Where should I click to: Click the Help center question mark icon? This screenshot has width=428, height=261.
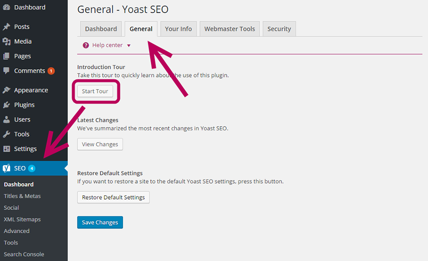[x=86, y=45]
